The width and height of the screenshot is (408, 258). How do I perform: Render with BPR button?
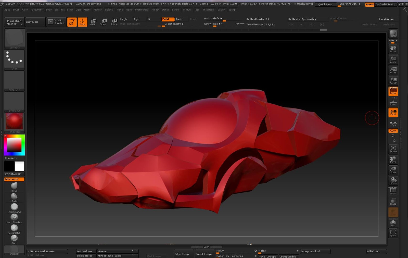(393, 33)
